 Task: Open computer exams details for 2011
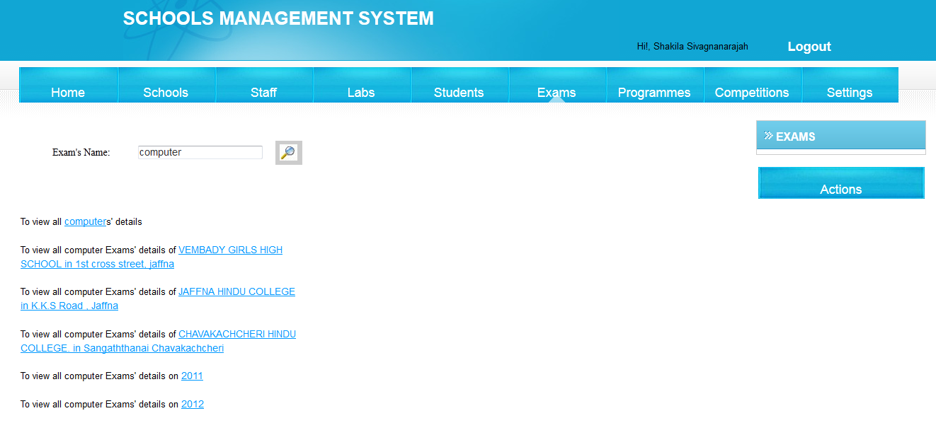click(x=191, y=376)
